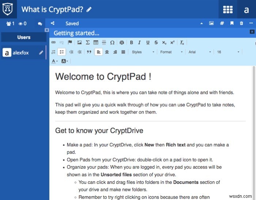Open the text color picker

54,61
